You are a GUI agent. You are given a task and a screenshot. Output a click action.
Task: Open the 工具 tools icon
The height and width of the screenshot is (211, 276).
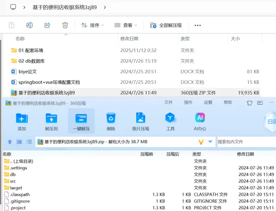tap(170, 121)
